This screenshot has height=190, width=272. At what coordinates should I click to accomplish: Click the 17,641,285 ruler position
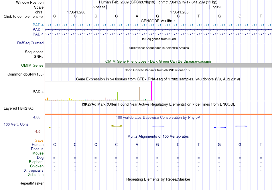click(x=179, y=12)
